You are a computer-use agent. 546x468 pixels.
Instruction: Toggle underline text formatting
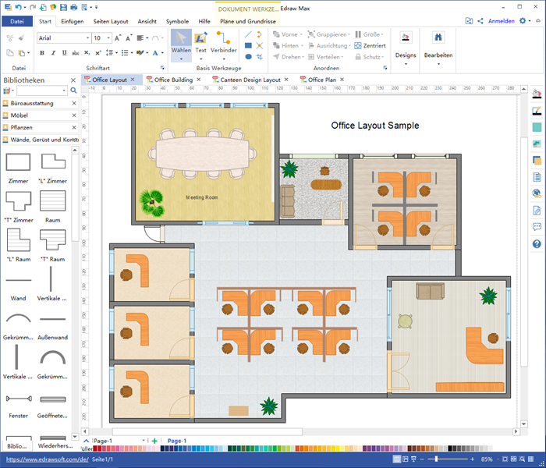[64, 53]
